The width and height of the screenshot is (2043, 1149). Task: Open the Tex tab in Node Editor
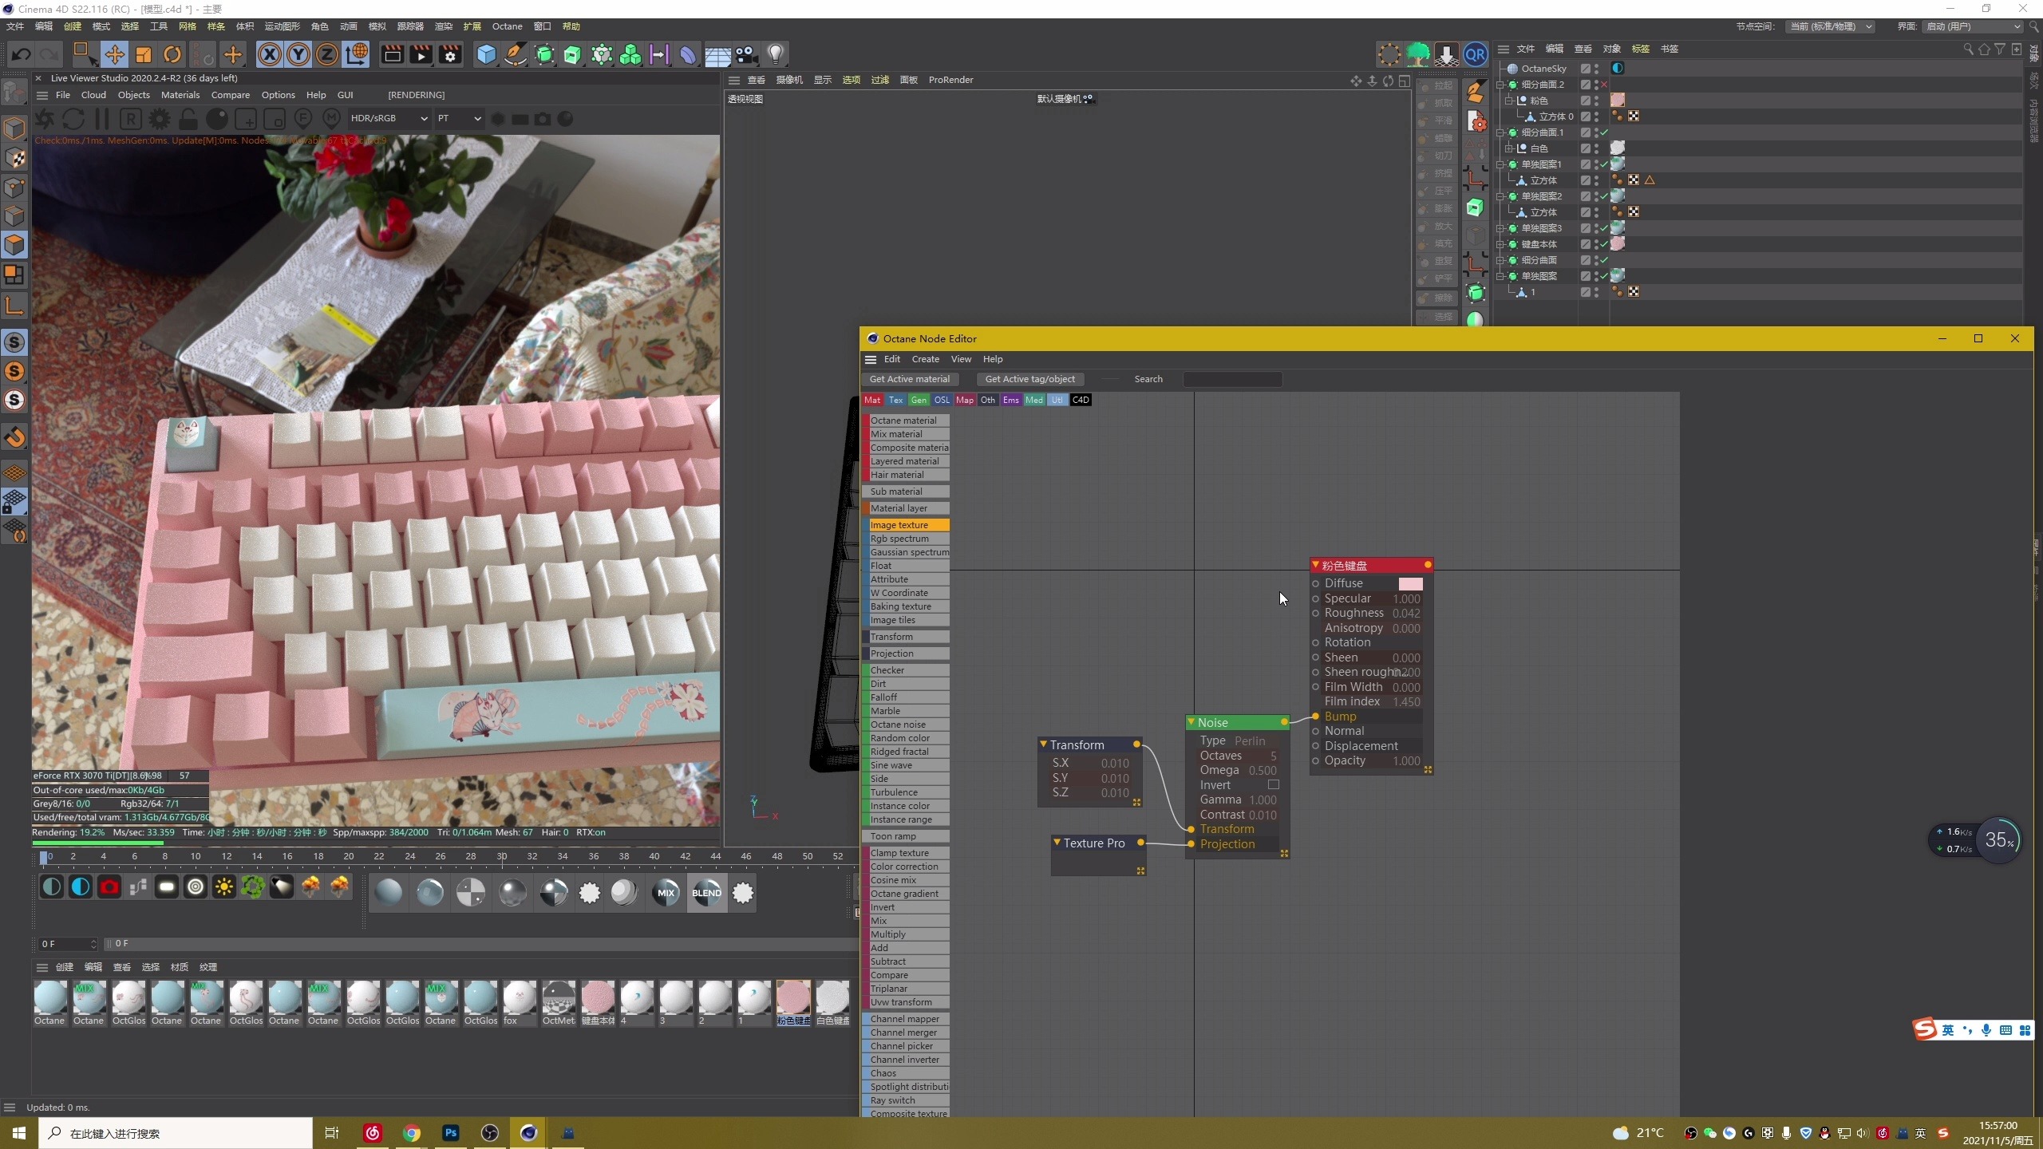click(895, 400)
